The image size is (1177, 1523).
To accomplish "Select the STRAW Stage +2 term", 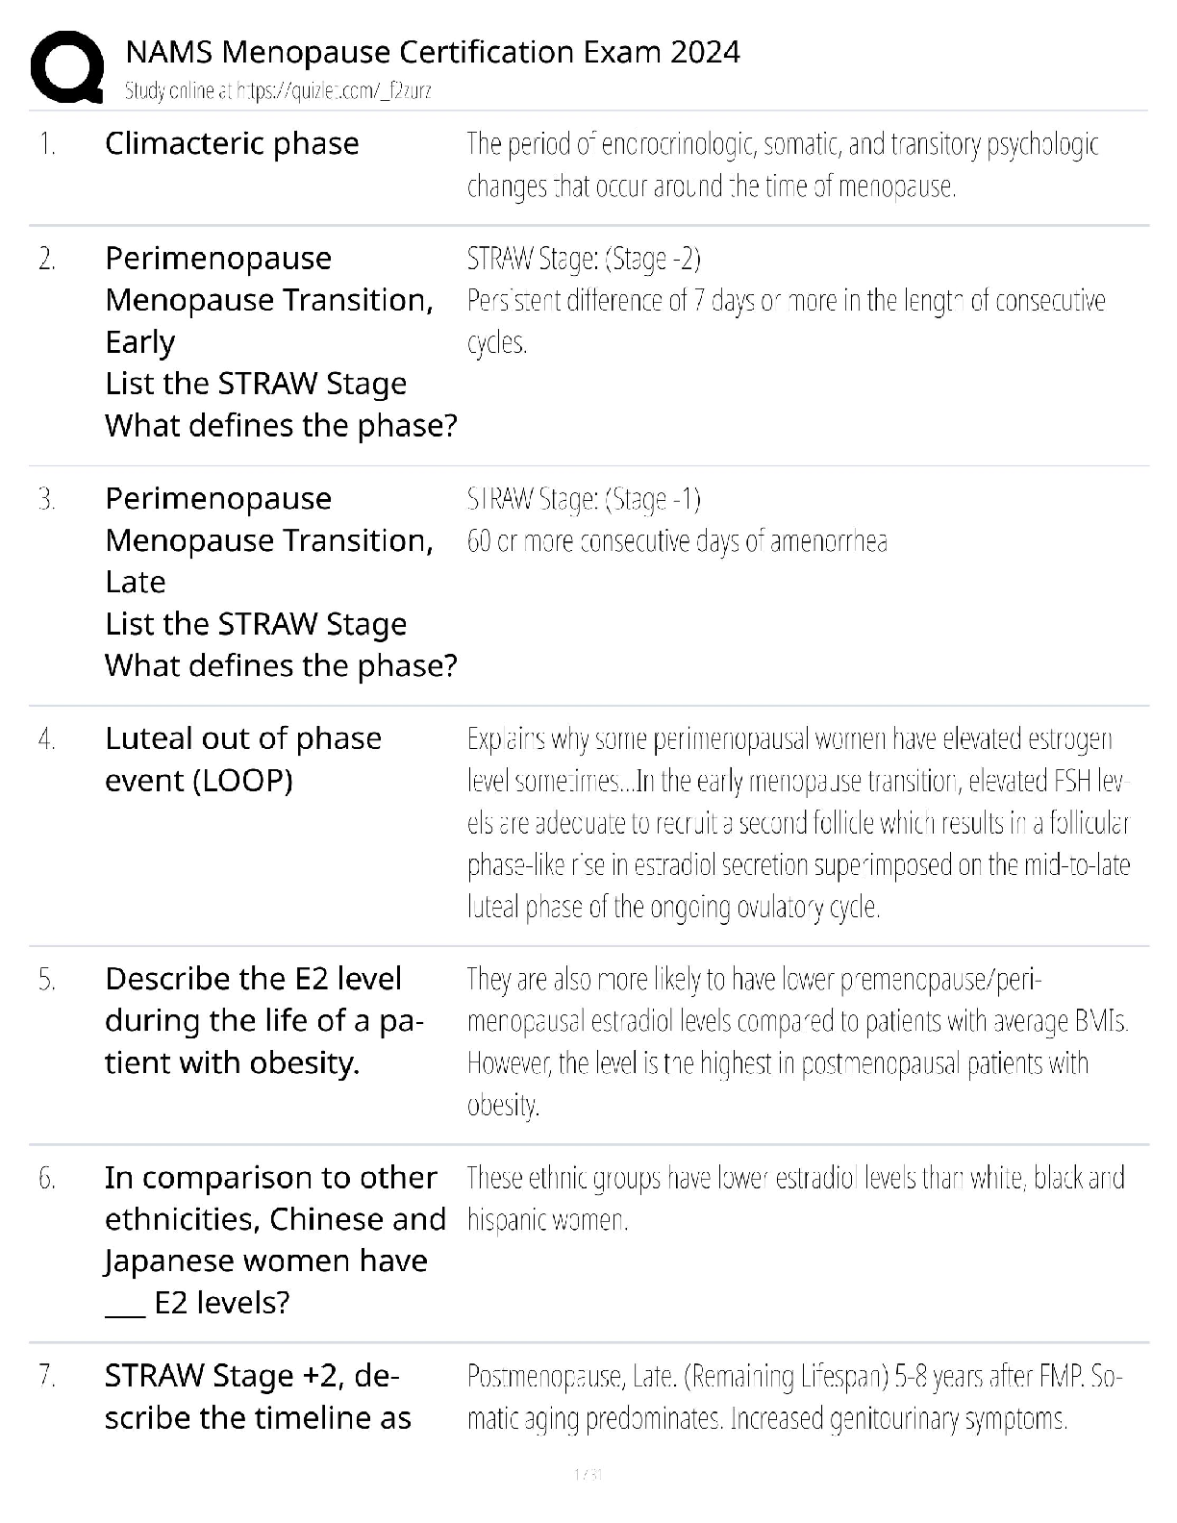I will (258, 1396).
